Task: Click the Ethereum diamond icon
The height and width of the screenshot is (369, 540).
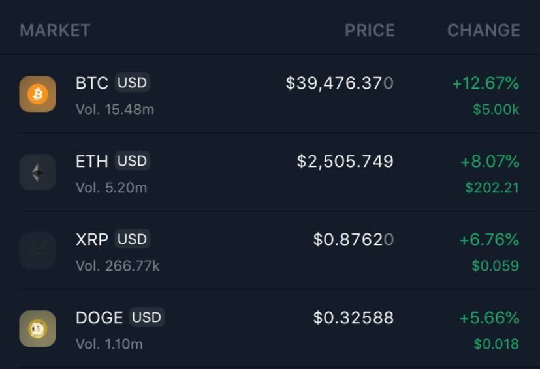Action: (37, 172)
